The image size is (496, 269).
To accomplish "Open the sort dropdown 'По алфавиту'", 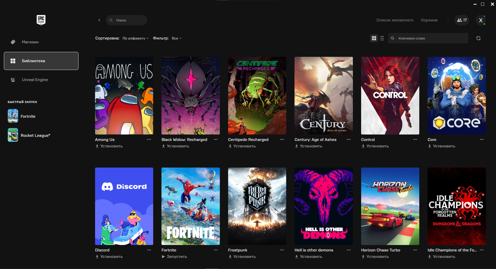I will (136, 38).
